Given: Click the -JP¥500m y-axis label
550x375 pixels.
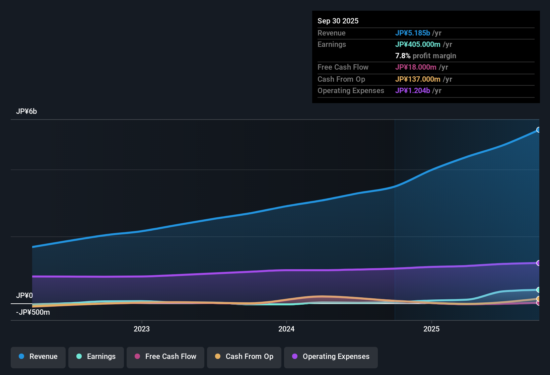Looking at the screenshot, I should [33, 312].
